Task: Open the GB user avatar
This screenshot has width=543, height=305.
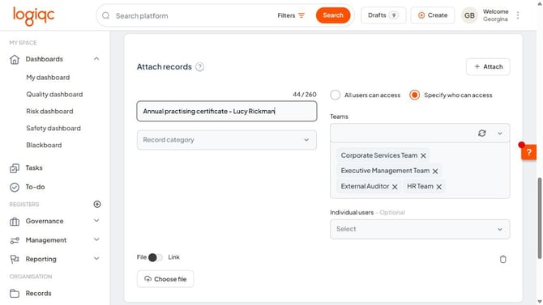Action: click(469, 15)
